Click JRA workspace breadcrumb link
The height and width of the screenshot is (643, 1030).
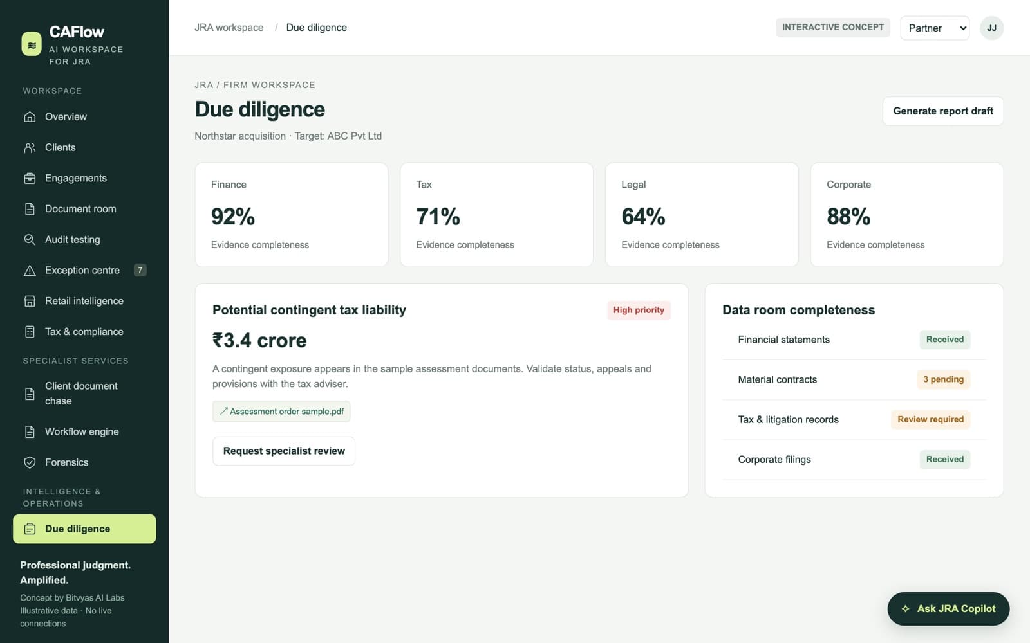229,28
